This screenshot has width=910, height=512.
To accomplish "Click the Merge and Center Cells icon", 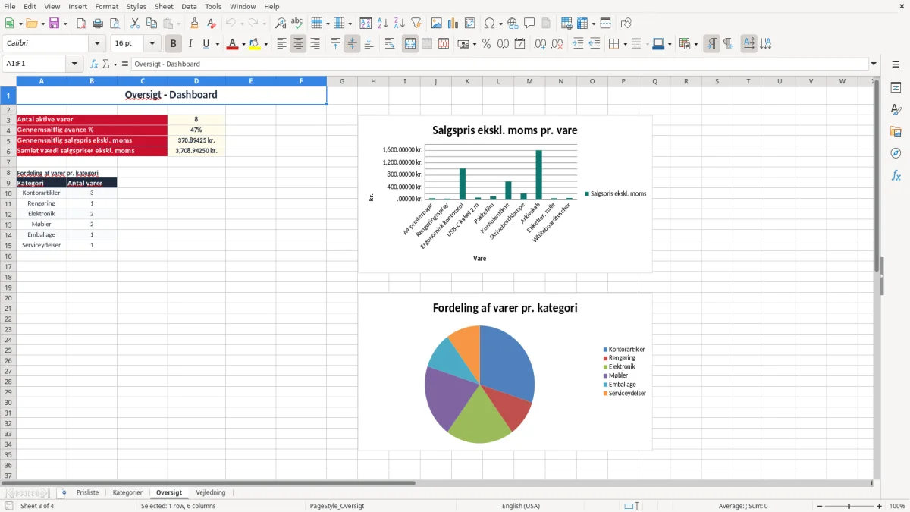I will tap(410, 44).
